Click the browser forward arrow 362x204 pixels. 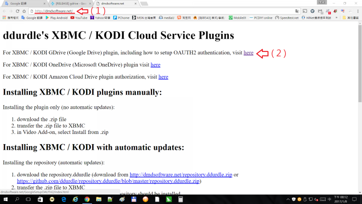click(x=11, y=11)
